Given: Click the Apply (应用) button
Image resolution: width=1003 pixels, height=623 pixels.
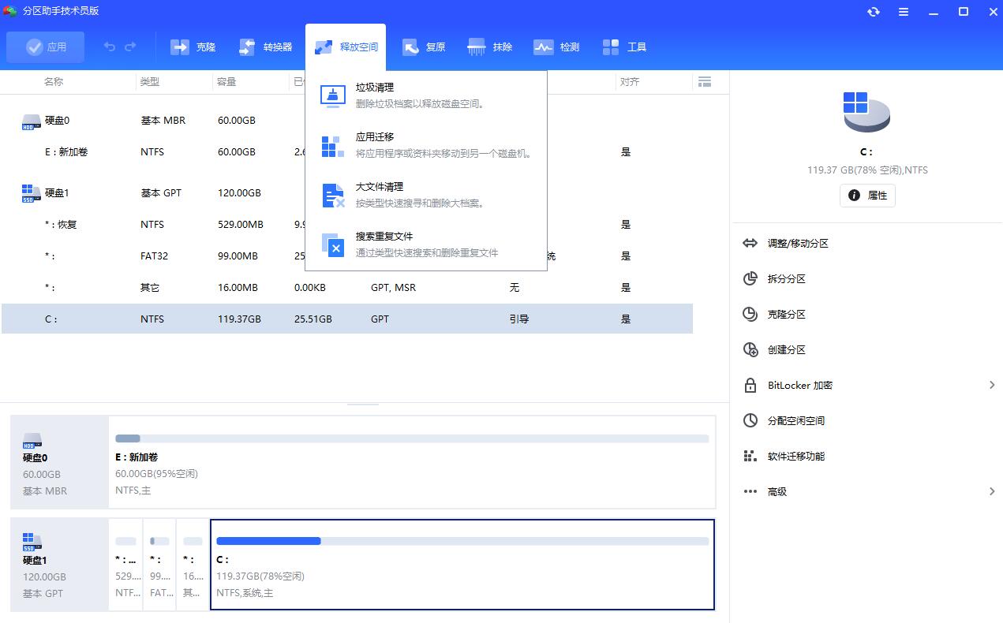Looking at the screenshot, I should click(x=45, y=47).
